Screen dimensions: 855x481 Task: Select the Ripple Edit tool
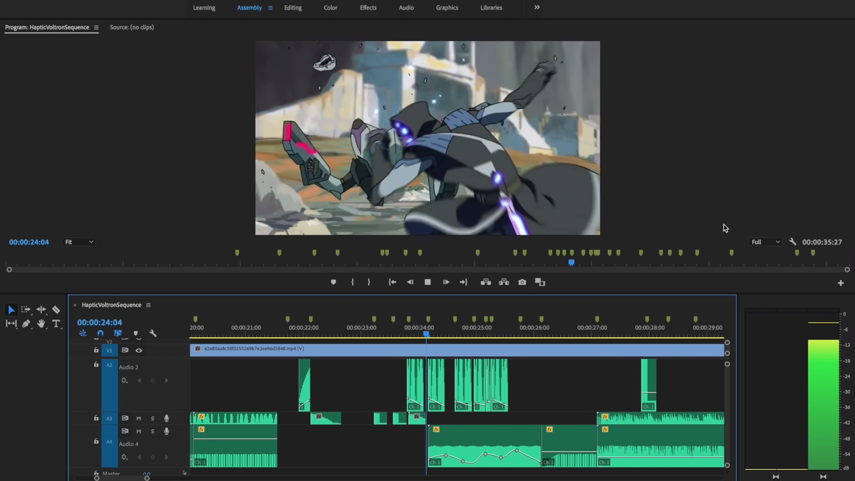tap(41, 310)
